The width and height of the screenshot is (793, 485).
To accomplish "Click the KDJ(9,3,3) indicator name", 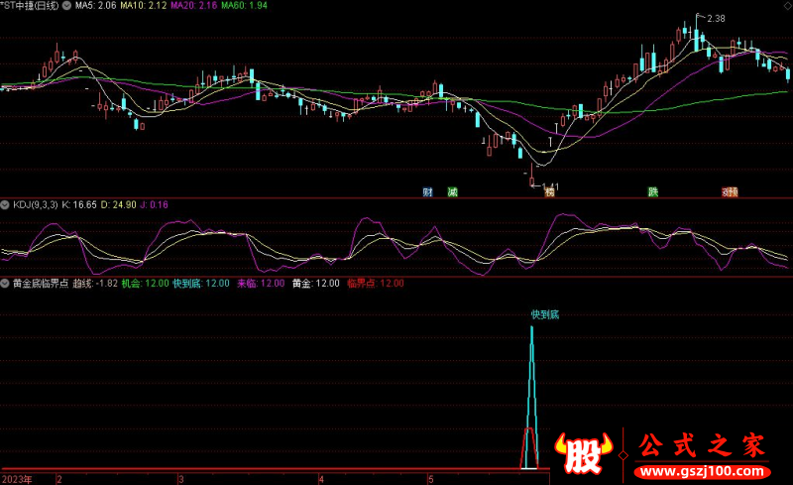I will pos(36,205).
